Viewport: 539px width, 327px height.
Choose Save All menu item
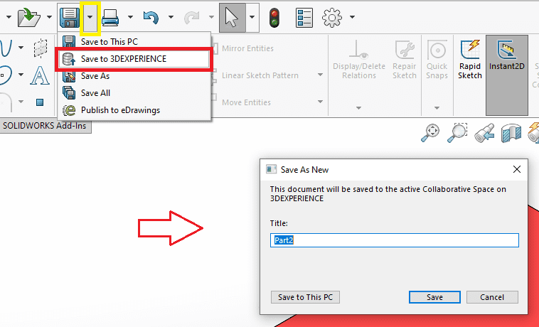point(134,92)
